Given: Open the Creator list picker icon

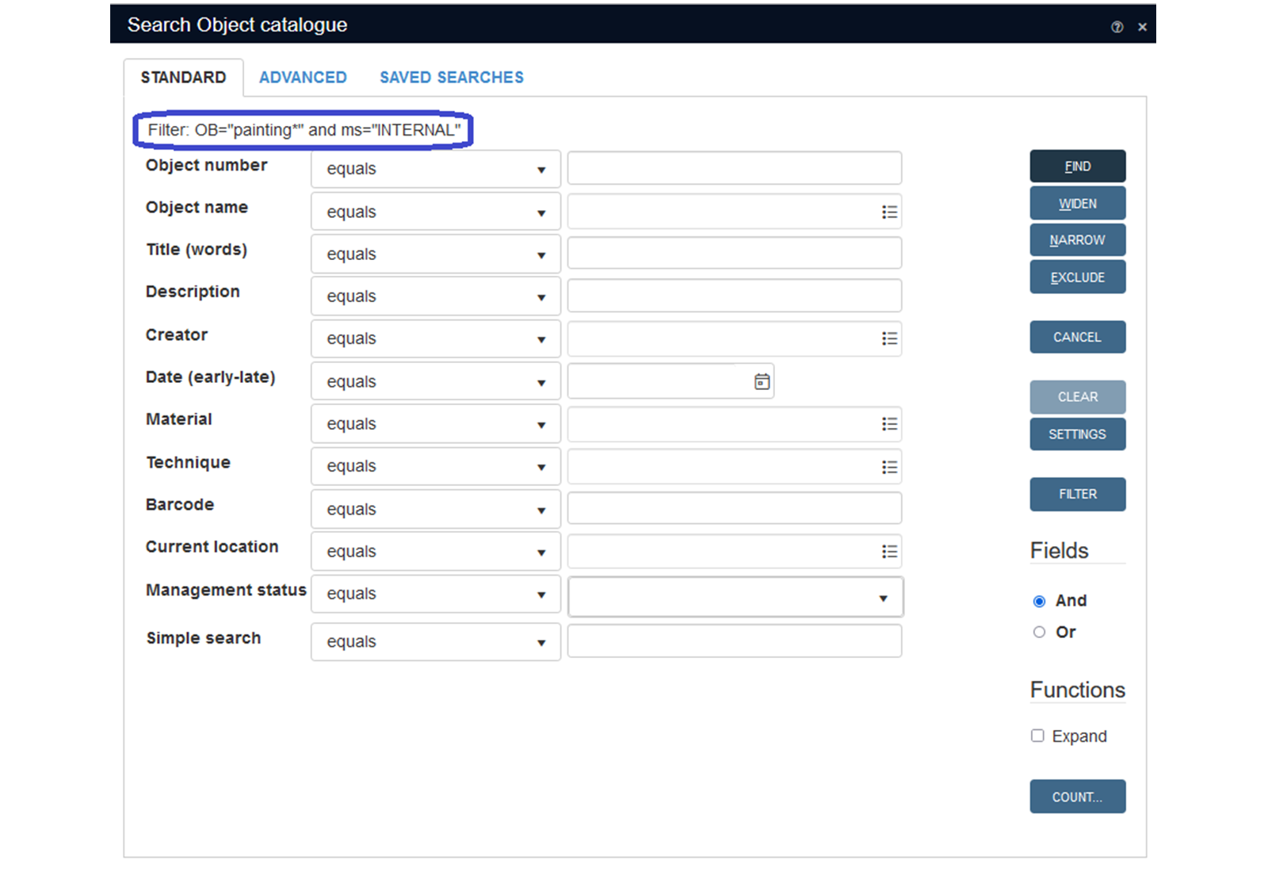Looking at the screenshot, I should pos(889,338).
